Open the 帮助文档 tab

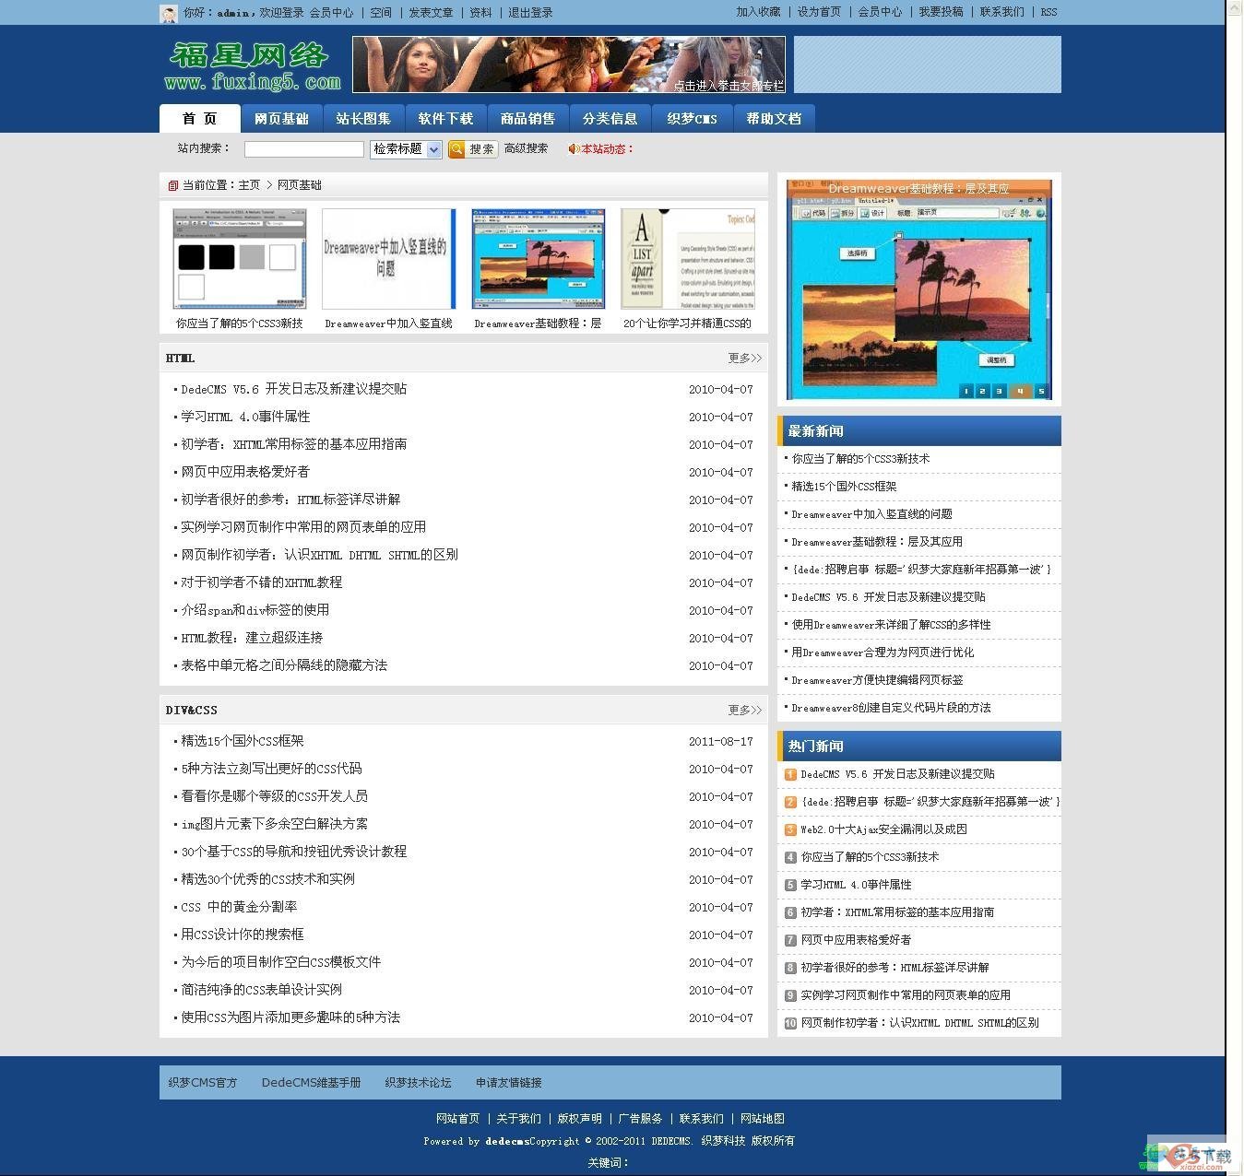coord(774,118)
